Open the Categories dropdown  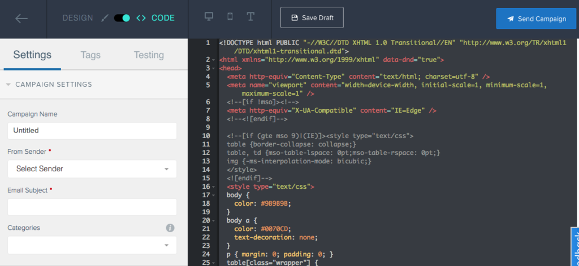click(x=92, y=245)
